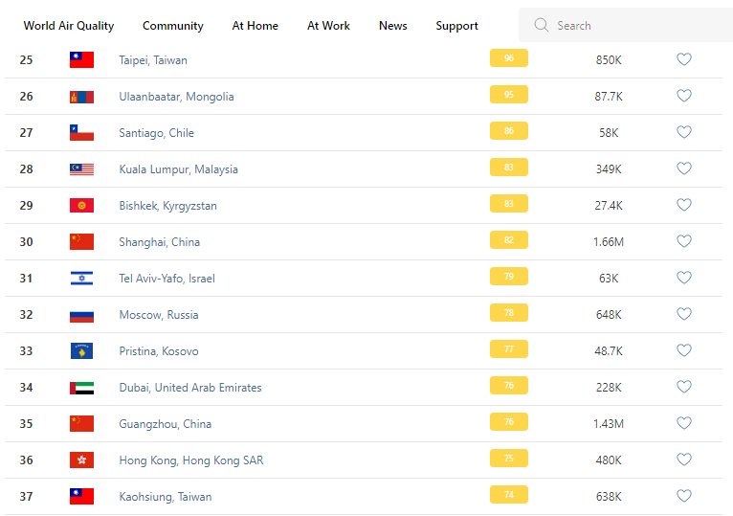Toggle favorite heart for Ulaanbaatar, Mongolia

(x=684, y=96)
